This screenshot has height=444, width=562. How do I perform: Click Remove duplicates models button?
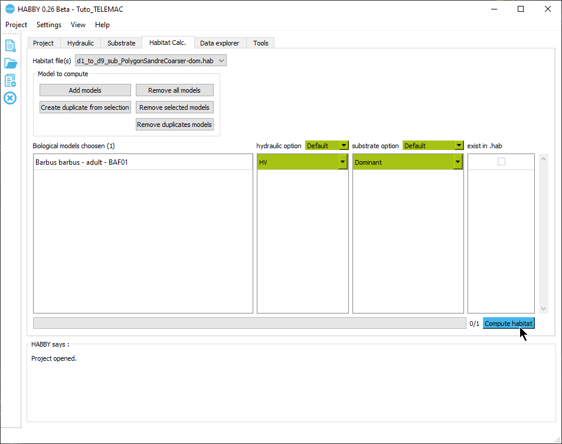tap(174, 125)
